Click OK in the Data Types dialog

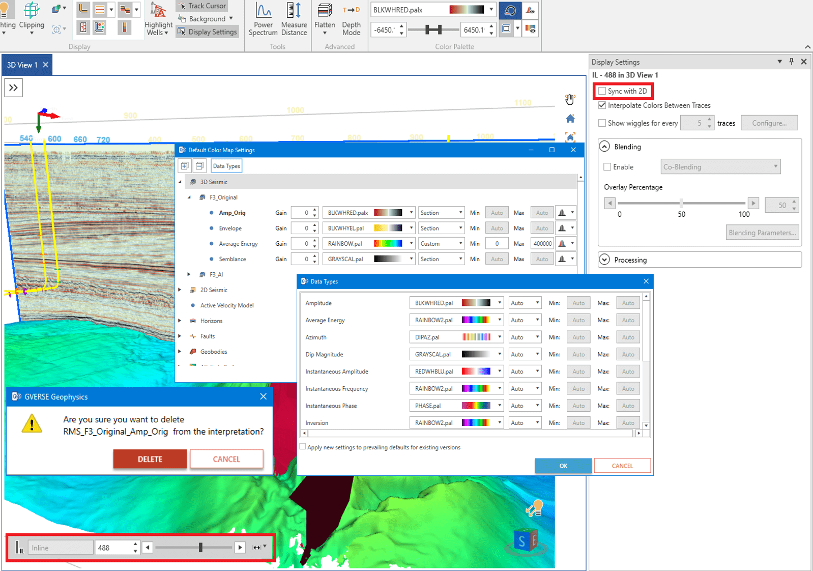coord(563,466)
